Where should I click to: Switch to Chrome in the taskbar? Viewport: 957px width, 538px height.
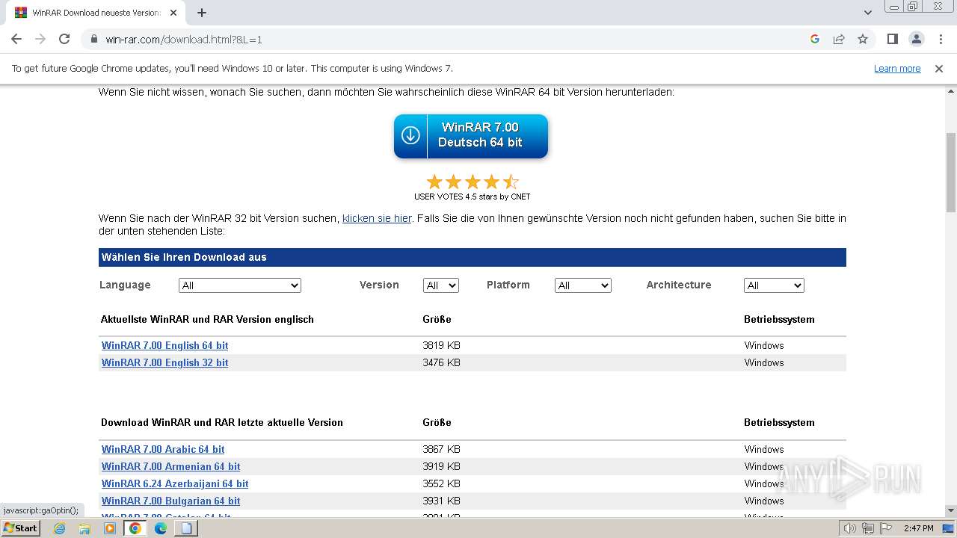[135, 528]
